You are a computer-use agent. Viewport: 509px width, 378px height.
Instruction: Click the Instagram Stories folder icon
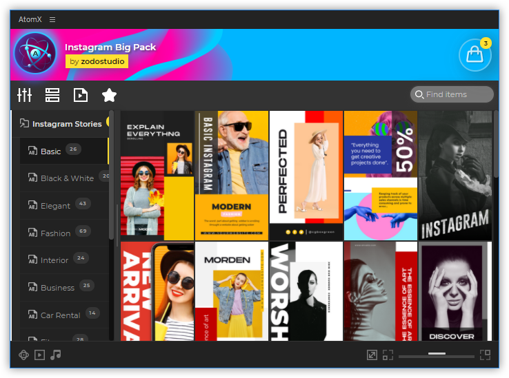click(24, 123)
